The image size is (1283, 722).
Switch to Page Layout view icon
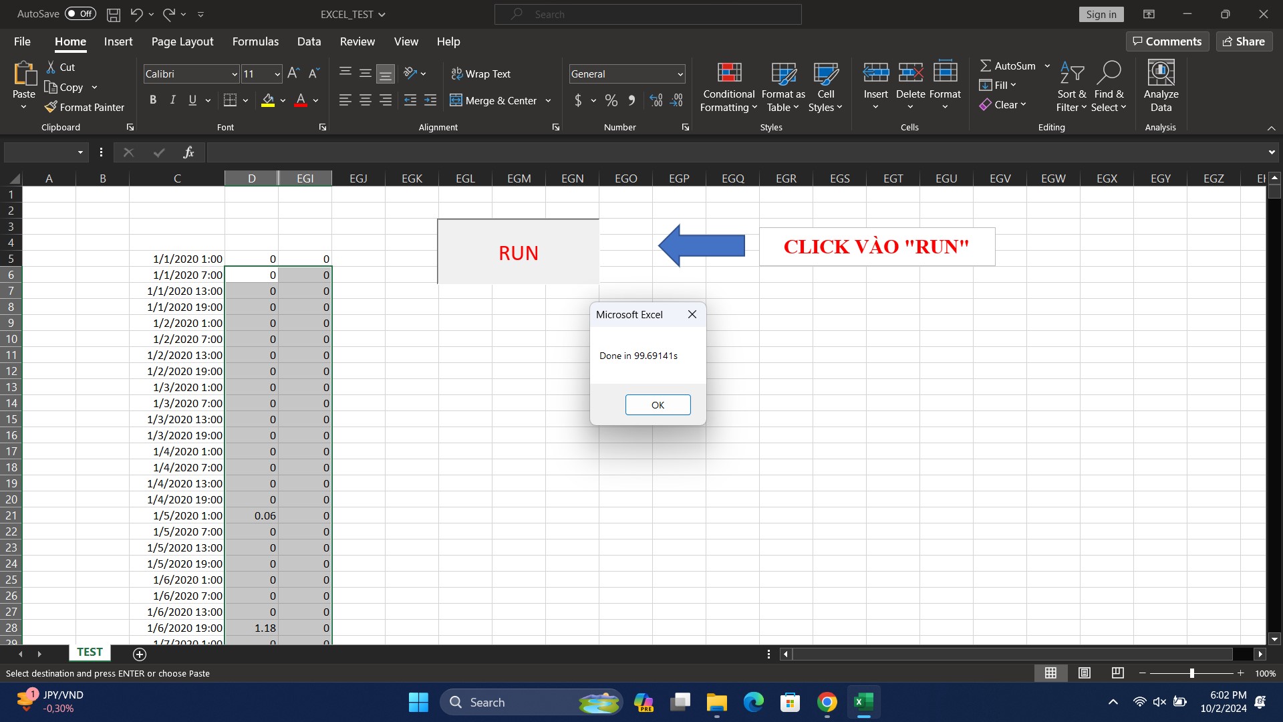click(1085, 673)
